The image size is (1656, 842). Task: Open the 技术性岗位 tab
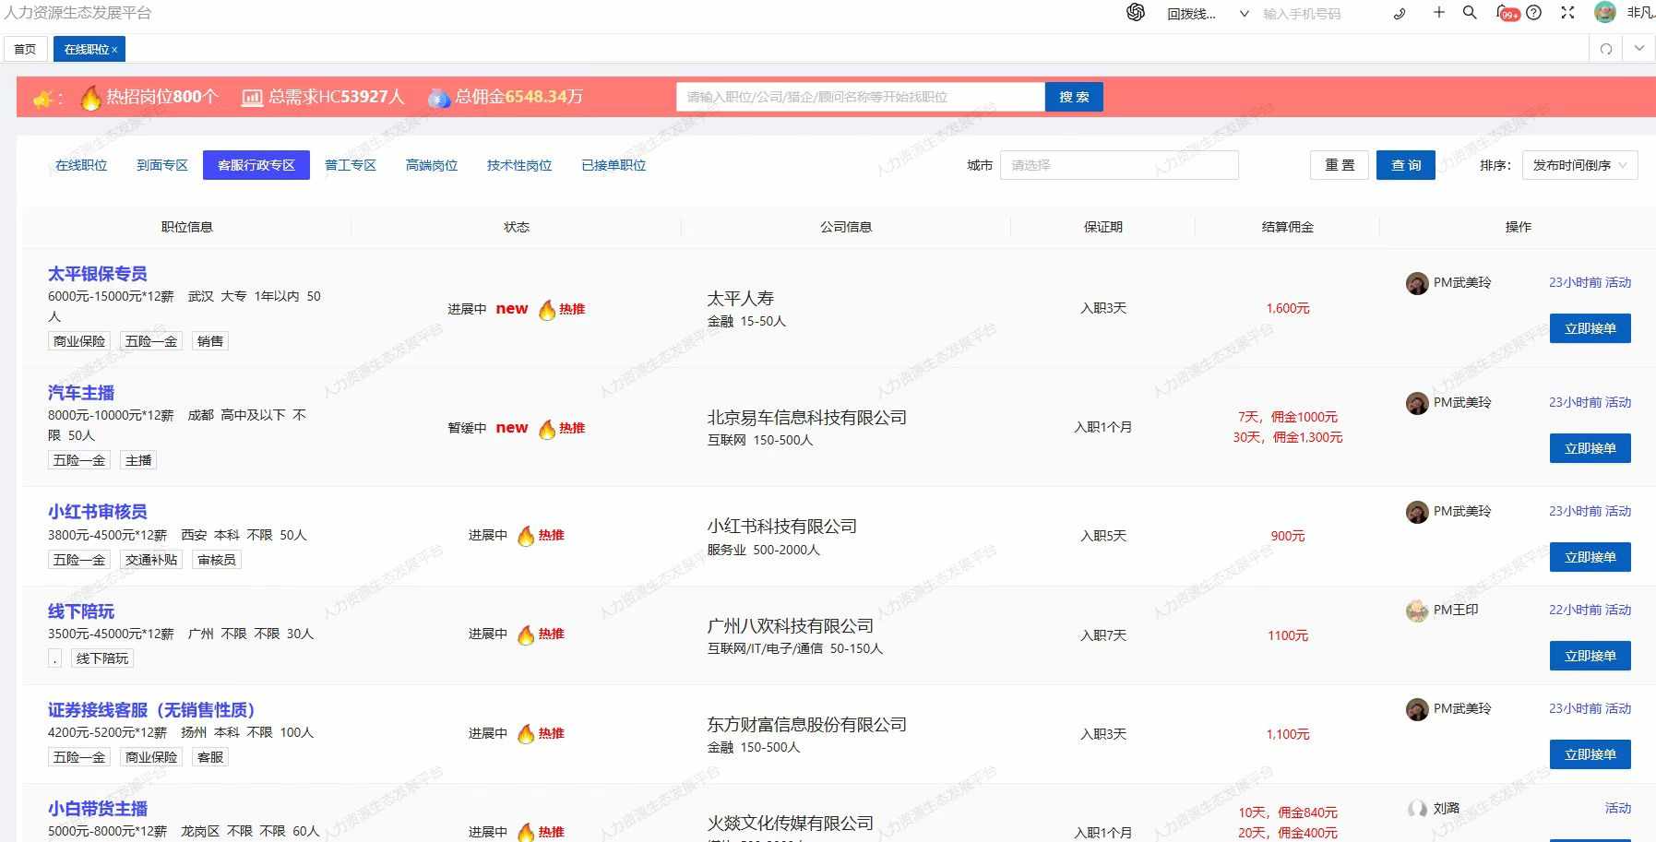[x=519, y=165]
